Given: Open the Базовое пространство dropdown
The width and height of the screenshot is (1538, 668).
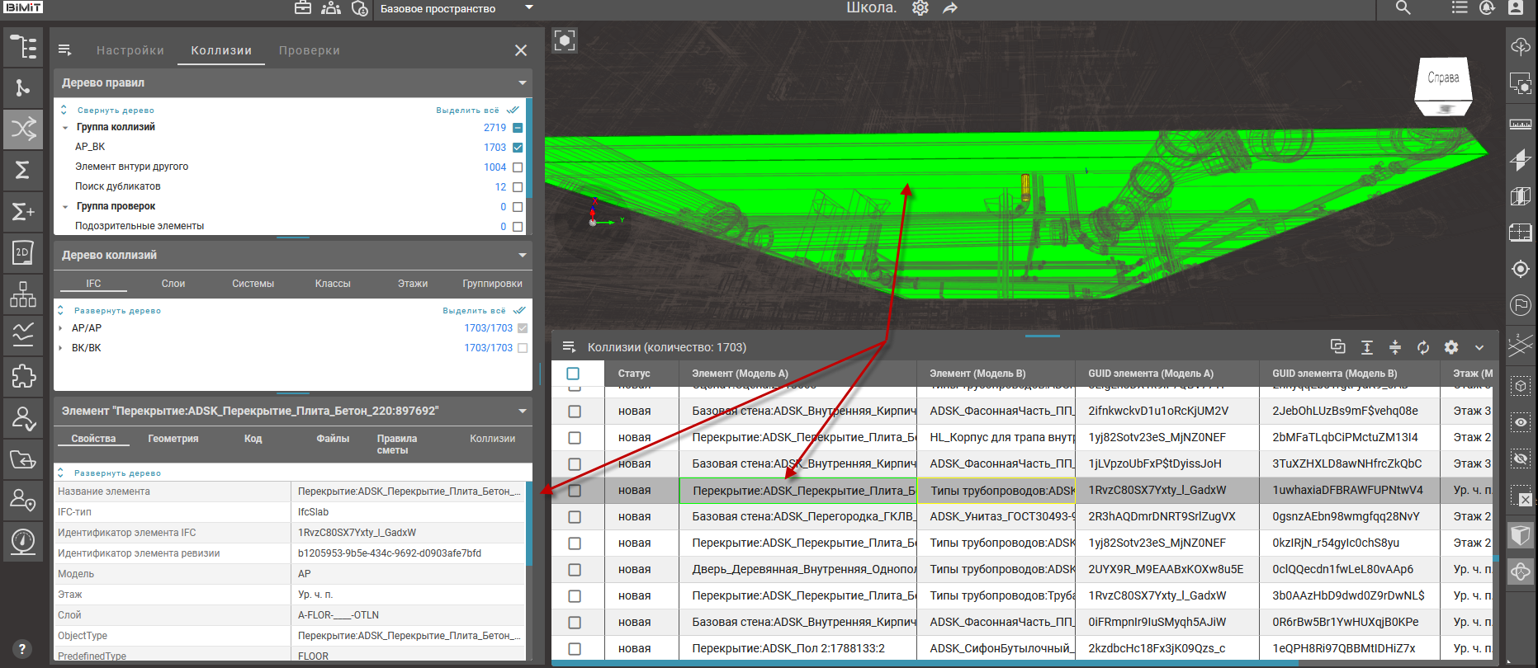Looking at the screenshot, I should [x=529, y=8].
